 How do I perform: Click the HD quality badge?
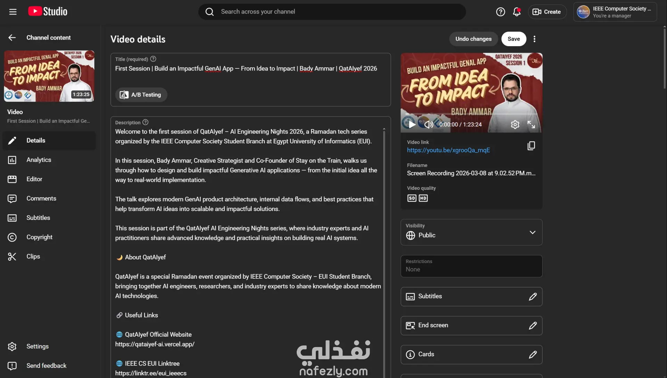(x=423, y=198)
